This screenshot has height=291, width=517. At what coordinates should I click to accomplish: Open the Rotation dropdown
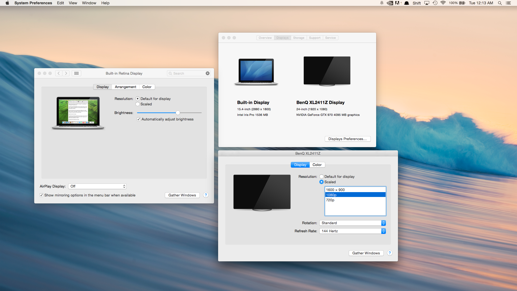352,223
